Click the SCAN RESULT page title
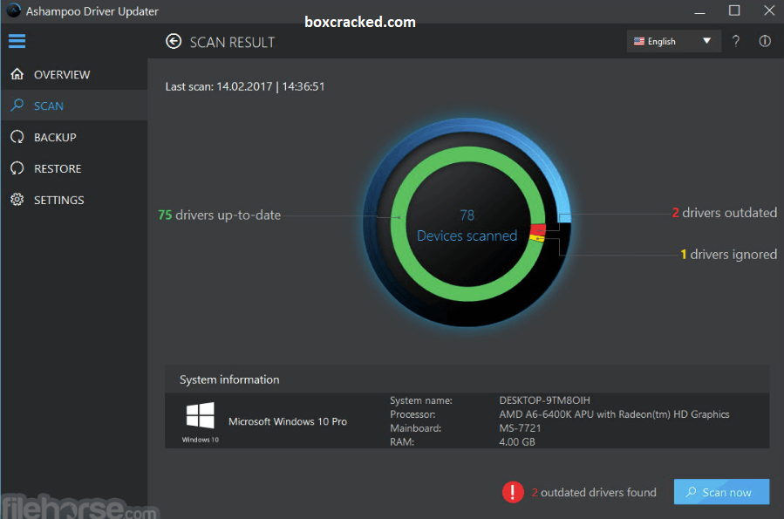The width and height of the screenshot is (784, 519). coord(233,43)
